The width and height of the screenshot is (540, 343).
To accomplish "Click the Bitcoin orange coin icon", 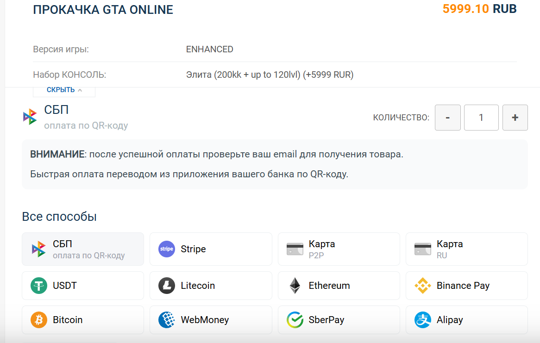I will pyautogui.click(x=39, y=319).
